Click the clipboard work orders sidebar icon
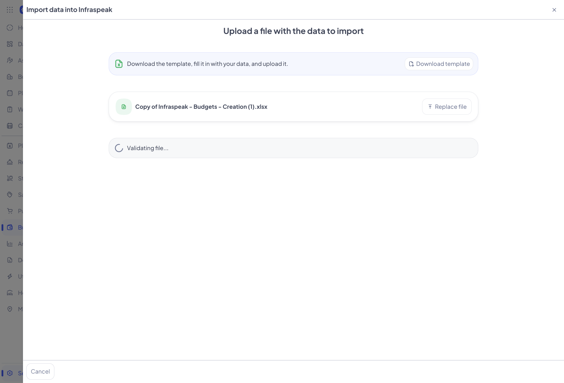 10,110
